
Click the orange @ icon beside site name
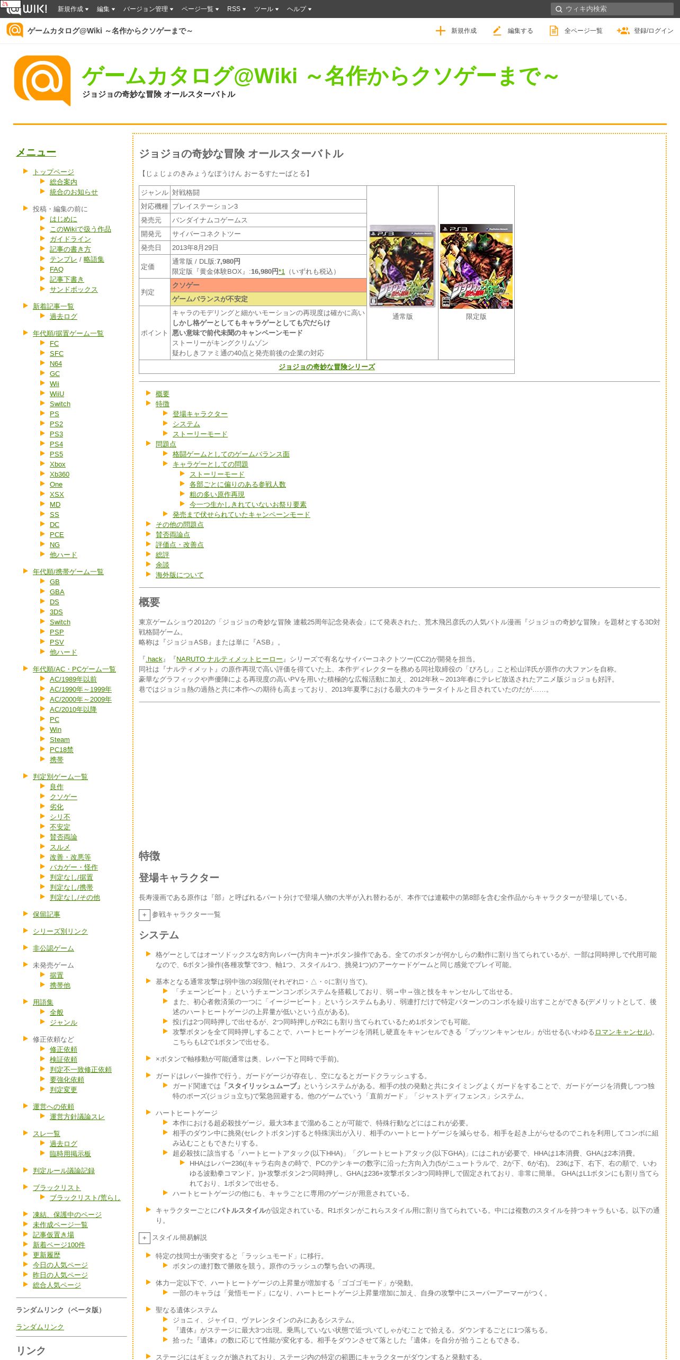tap(15, 30)
